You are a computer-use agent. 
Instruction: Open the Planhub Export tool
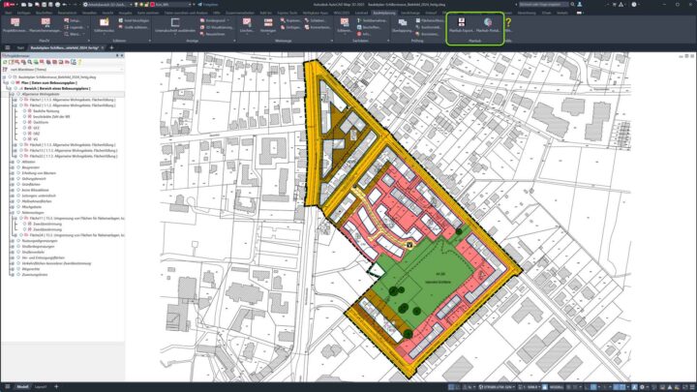pyautogui.click(x=462, y=25)
